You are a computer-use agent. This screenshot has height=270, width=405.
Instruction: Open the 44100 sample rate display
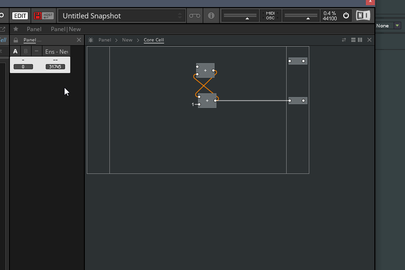(x=330, y=18)
